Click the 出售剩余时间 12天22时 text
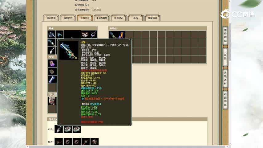Image resolution: width=263 pixels, height=148 pixels. click(x=88, y=10)
